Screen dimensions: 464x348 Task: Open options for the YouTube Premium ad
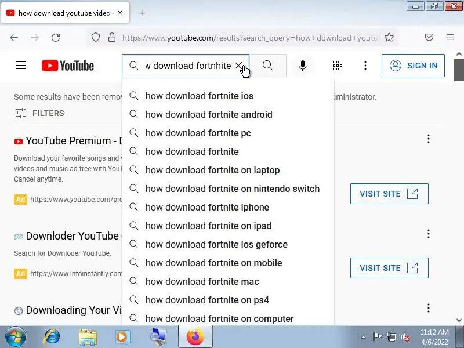428,139
